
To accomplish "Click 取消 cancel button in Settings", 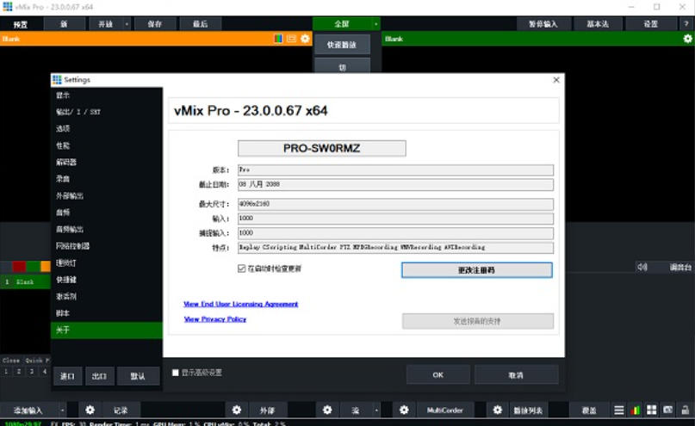I will click(517, 375).
